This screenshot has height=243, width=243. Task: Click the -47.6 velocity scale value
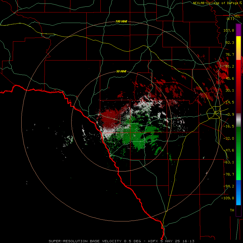coord(229,150)
